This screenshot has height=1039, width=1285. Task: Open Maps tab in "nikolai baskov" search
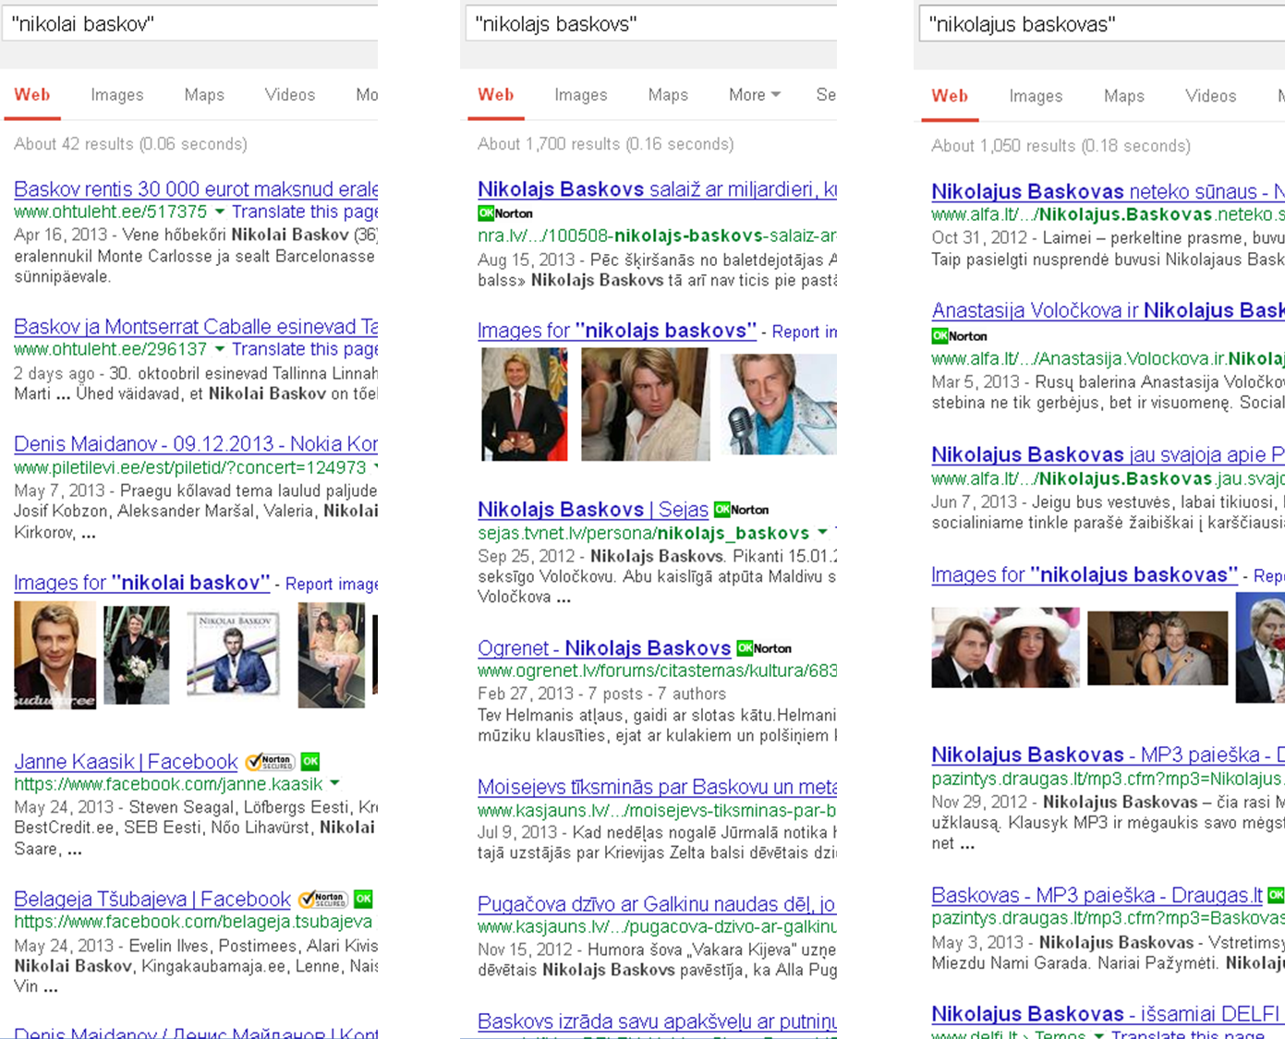click(x=204, y=95)
